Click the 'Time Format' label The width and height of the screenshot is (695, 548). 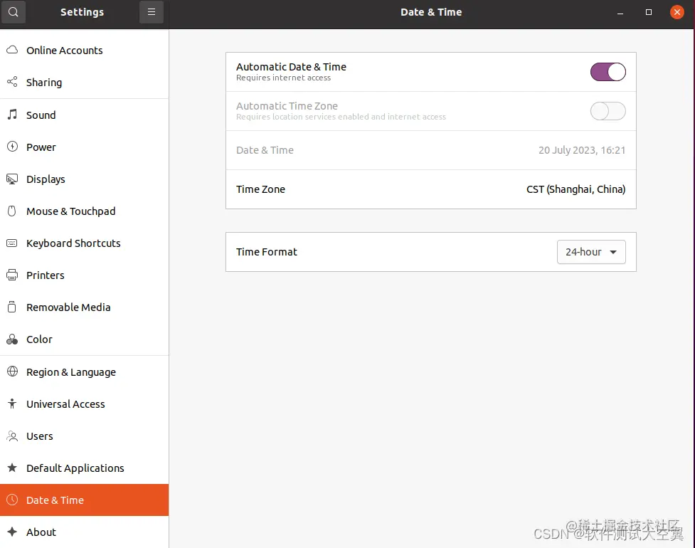[266, 252]
